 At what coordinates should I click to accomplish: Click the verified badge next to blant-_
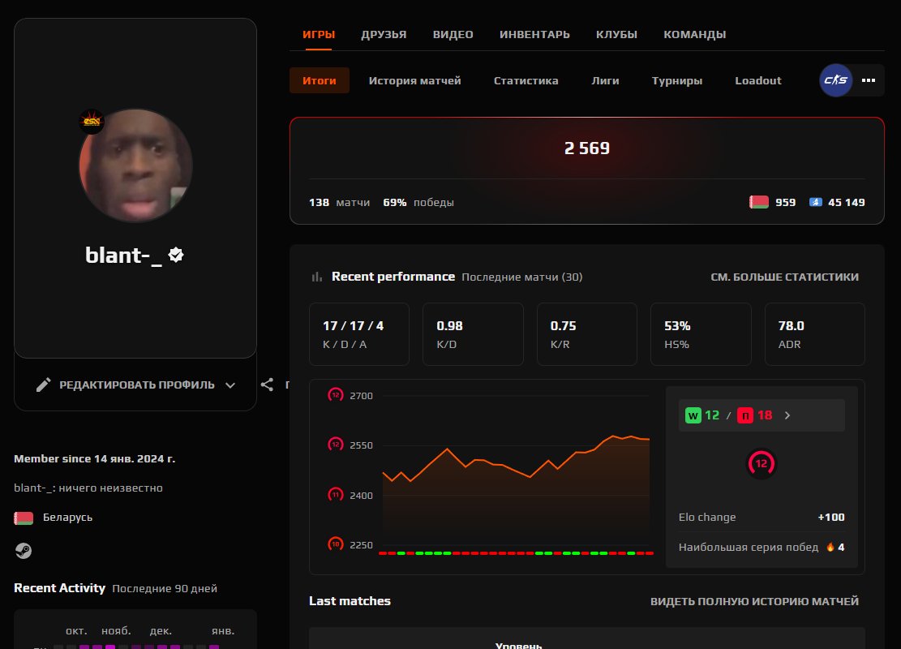(x=176, y=255)
